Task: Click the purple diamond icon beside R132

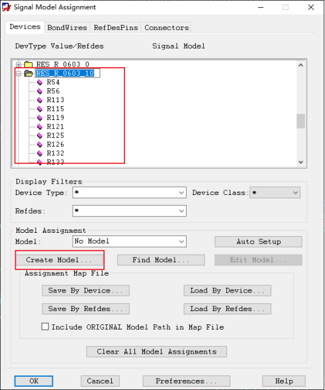Action: point(40,153)
